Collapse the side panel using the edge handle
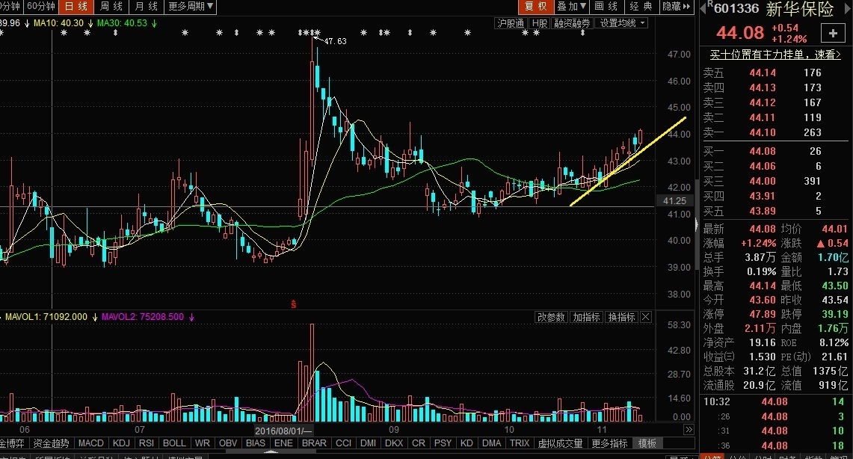 (x=696, y=224)
